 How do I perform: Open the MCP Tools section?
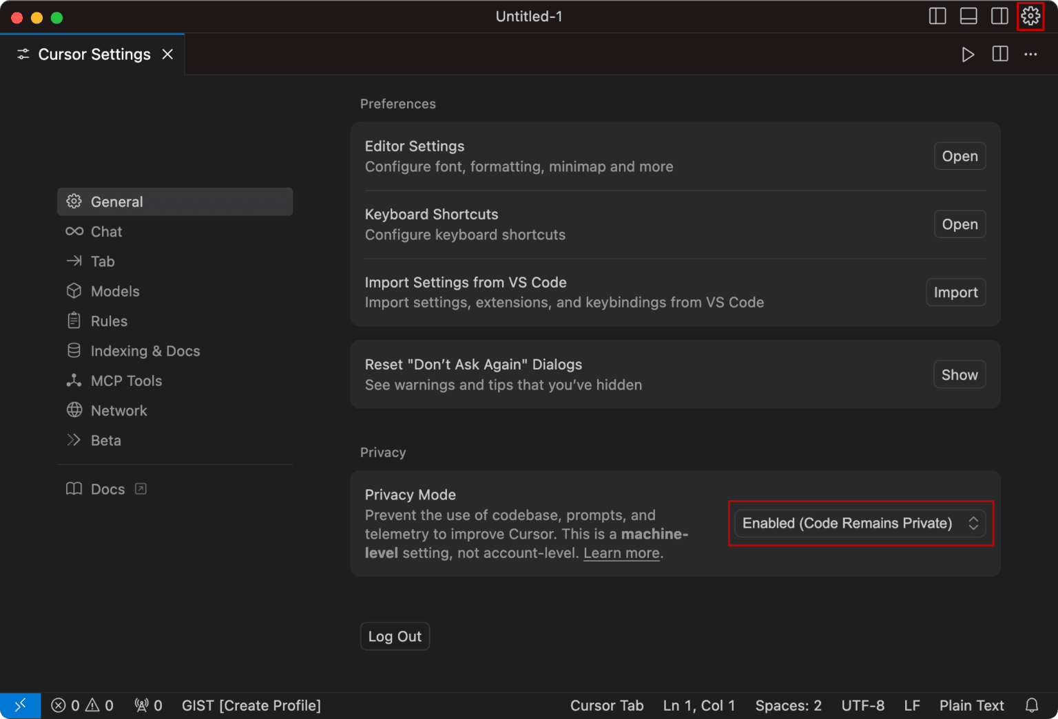tap(126, 380)
